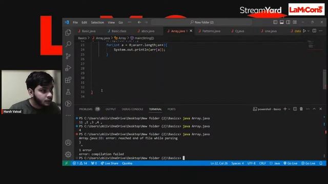This screenshot has width=328, height=184.
Task: Open notifications bell in status bar
Action: click(321, 164)
